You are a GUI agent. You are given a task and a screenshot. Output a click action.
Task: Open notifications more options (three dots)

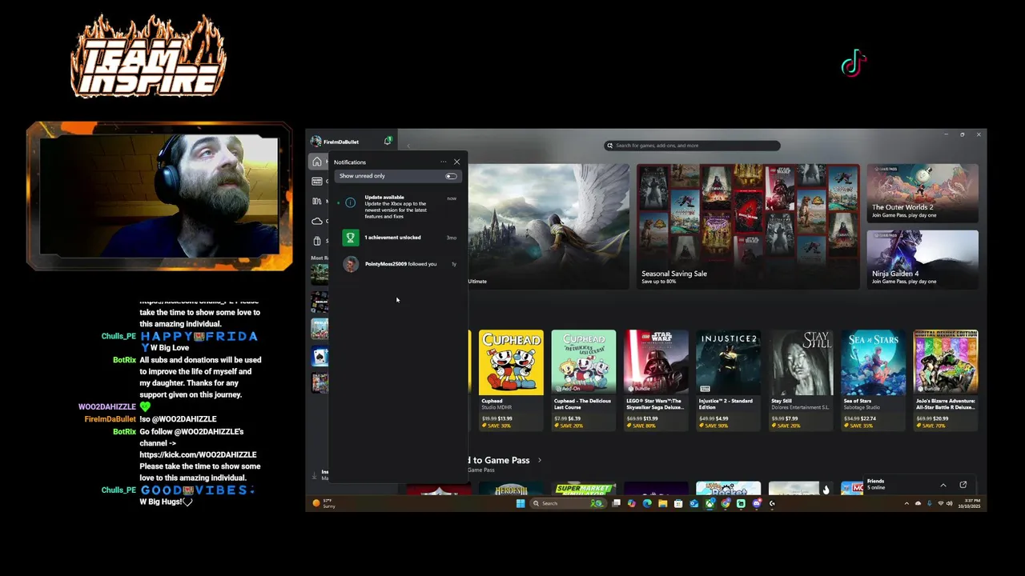tap(443, 162)
